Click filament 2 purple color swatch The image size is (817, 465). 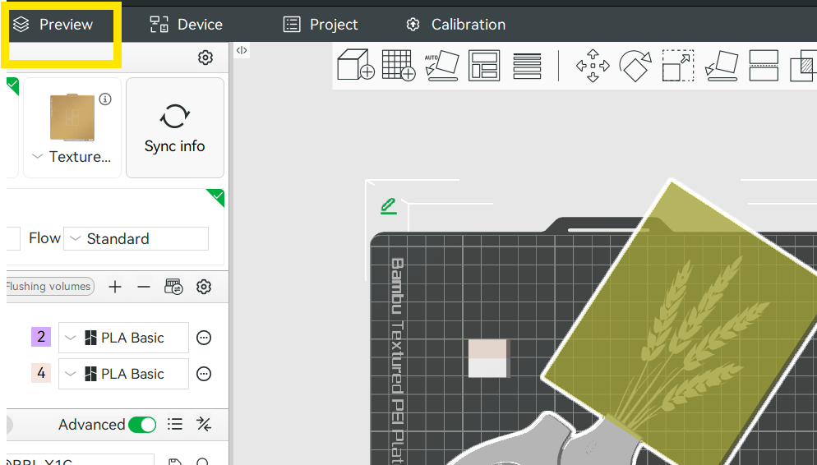[41, 337]
